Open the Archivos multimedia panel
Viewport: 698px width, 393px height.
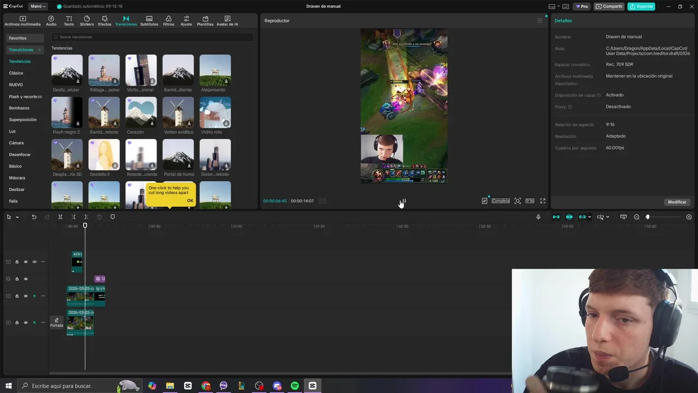click(22, 21)
